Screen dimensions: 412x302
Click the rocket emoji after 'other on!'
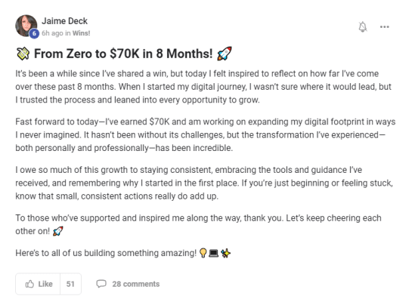coord(57,231)
